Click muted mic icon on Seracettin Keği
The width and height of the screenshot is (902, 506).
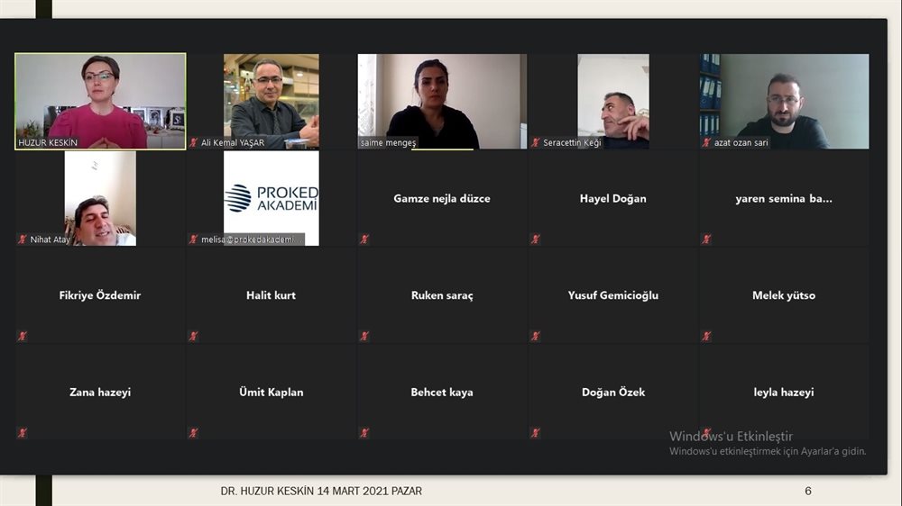[536, 142]
